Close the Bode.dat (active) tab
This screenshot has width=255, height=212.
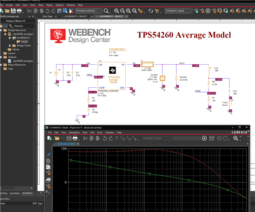[78, 144]
